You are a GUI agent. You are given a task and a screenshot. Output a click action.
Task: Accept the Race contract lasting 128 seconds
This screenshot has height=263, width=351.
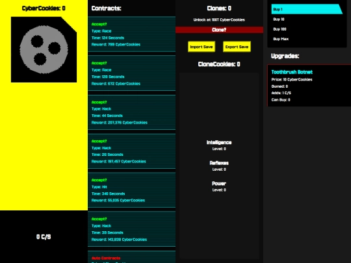[x=99, y=63]
